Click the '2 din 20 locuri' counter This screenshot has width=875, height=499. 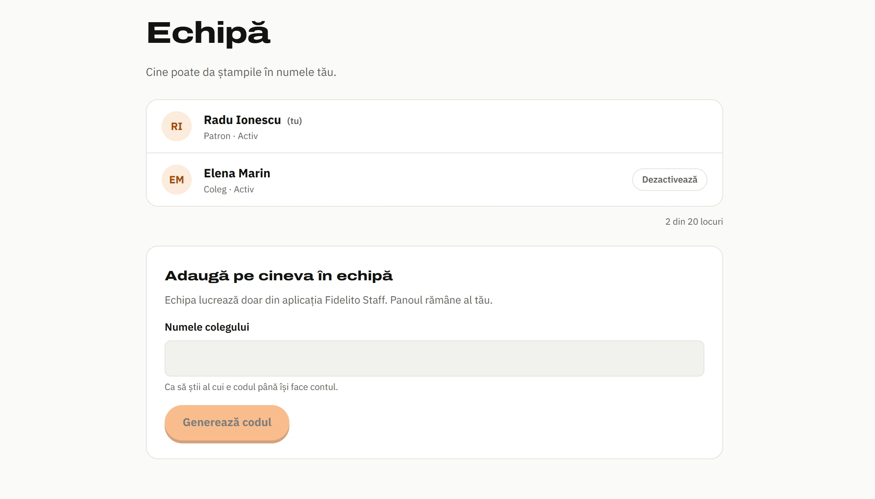[x=694, y=222]
